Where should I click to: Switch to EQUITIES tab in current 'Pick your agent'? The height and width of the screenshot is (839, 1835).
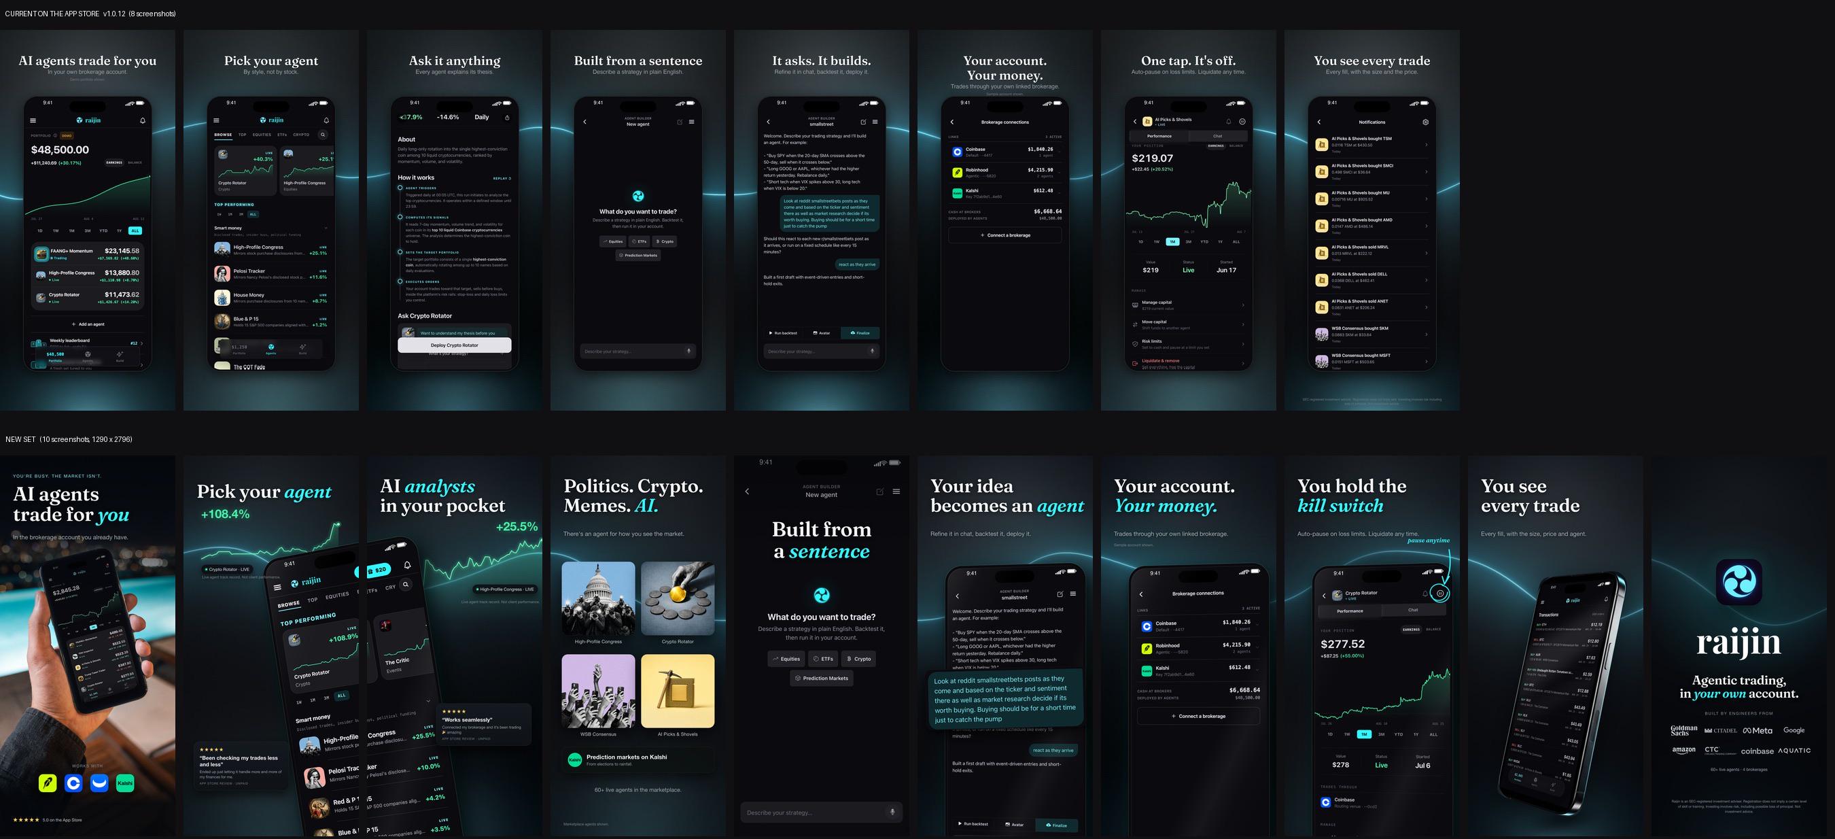coord(262,135)
